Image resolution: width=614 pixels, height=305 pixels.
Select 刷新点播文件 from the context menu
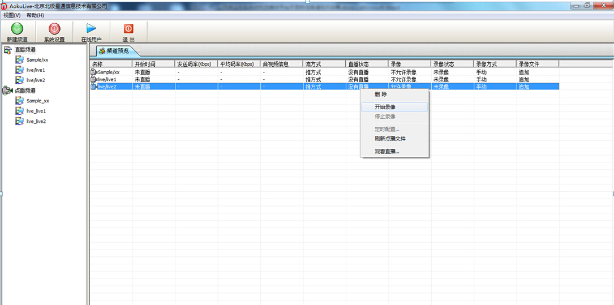coord(390,139)
